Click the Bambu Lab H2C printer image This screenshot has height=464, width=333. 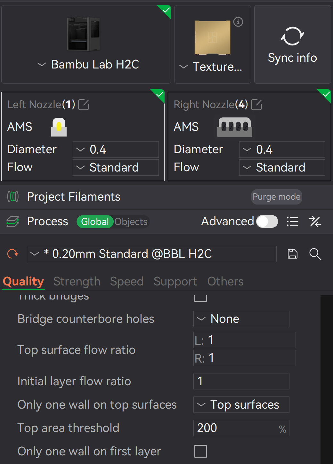[84, 34]
